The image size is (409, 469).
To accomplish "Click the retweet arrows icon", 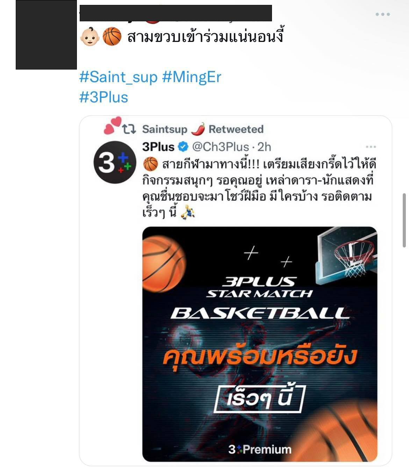I will tap(129, 129).
